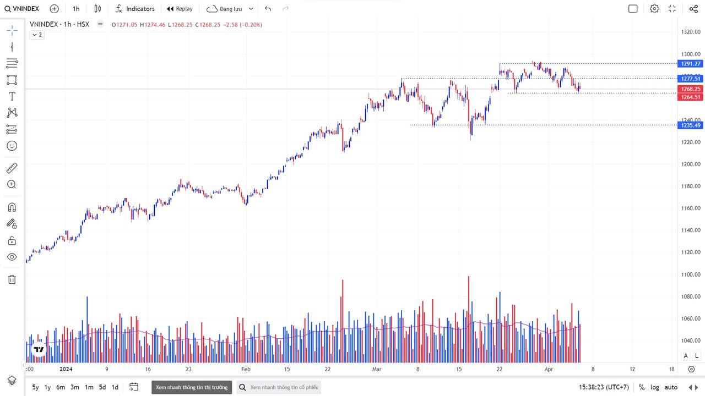Click the 1277.51 price line label
The image size is (705, 396).
690,79
